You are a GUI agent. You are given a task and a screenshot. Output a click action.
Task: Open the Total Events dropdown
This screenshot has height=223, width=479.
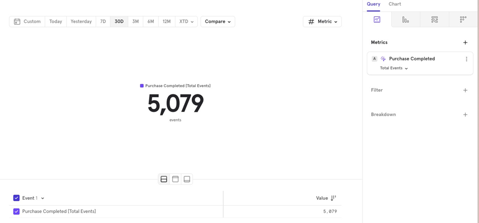[x=394, y=68]
